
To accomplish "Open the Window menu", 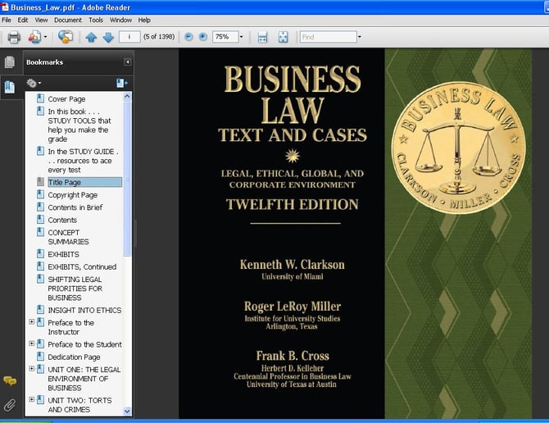I will point(120,20).
